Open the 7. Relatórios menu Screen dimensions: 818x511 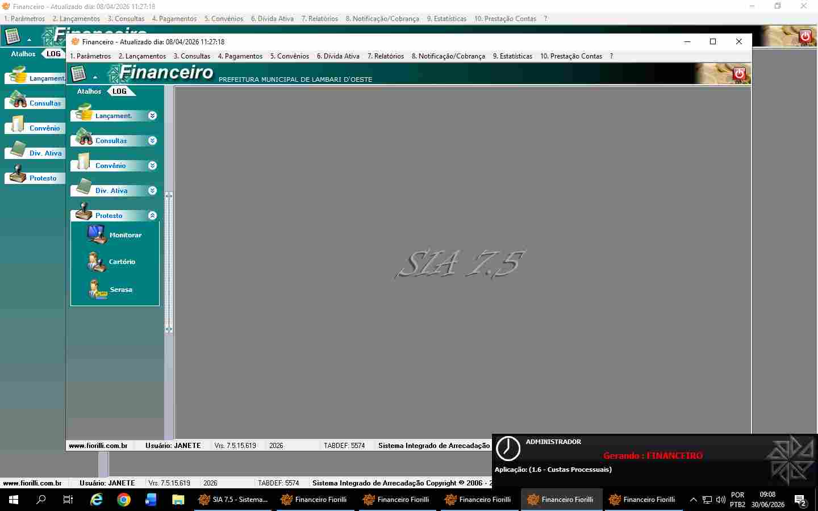(x=386, y=56)
